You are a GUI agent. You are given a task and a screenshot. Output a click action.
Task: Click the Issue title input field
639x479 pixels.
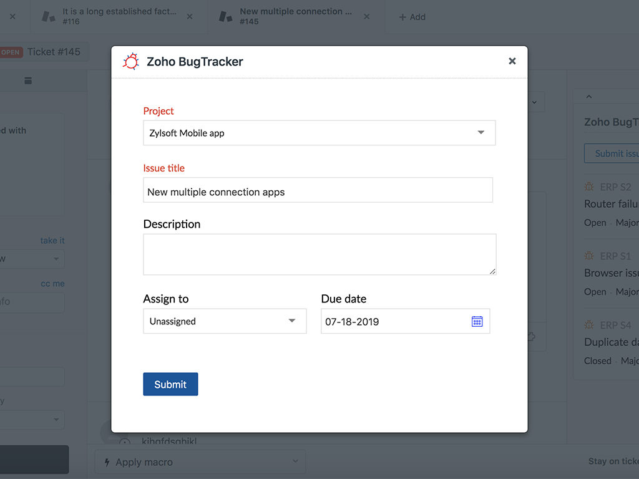(318, 191)
